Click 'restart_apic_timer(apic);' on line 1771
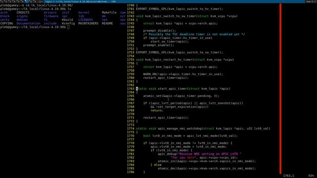 pos(166,118)
